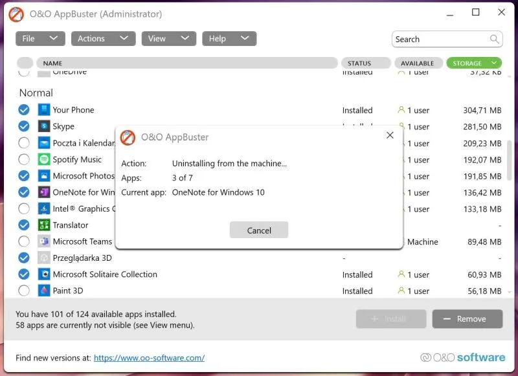Open the File menu
This screenshot has height=376, width=518.
[x=40, y=38]
